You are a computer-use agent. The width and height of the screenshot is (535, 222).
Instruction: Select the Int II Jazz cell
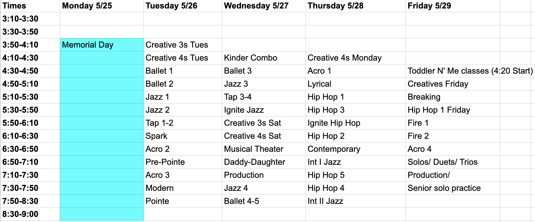[x=355, y=201]
